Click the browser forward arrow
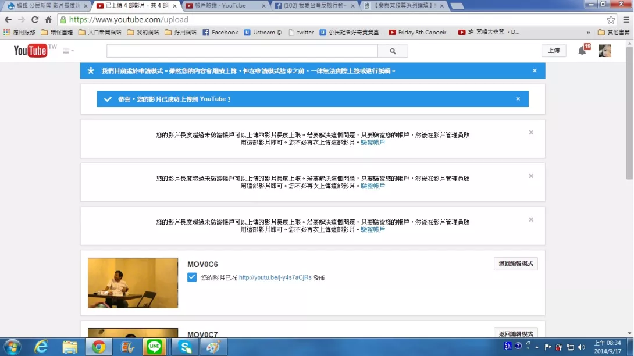 point(22,19)
